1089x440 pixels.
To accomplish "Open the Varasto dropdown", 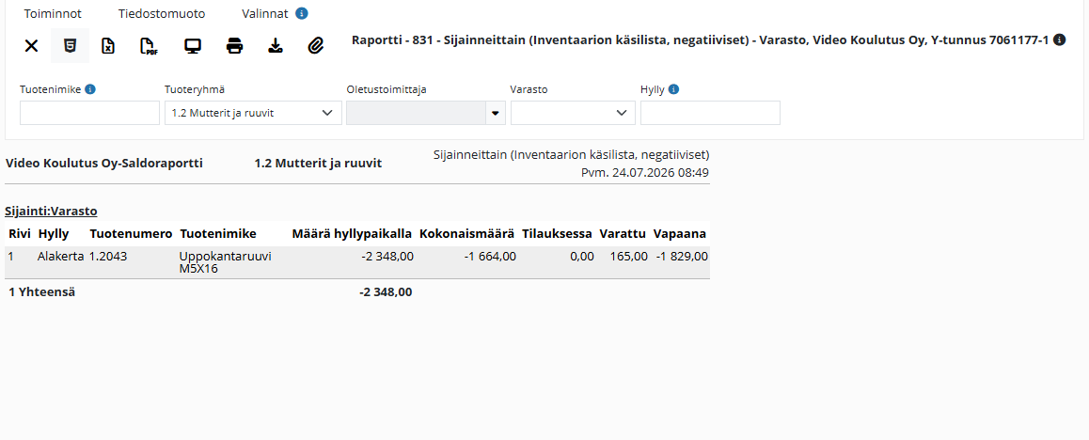I will point(573,113).
